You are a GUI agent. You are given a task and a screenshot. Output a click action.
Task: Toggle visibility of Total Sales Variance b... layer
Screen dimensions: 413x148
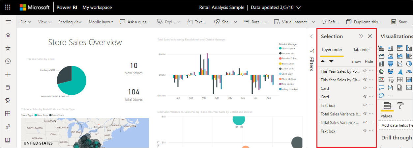click(365, 114)
